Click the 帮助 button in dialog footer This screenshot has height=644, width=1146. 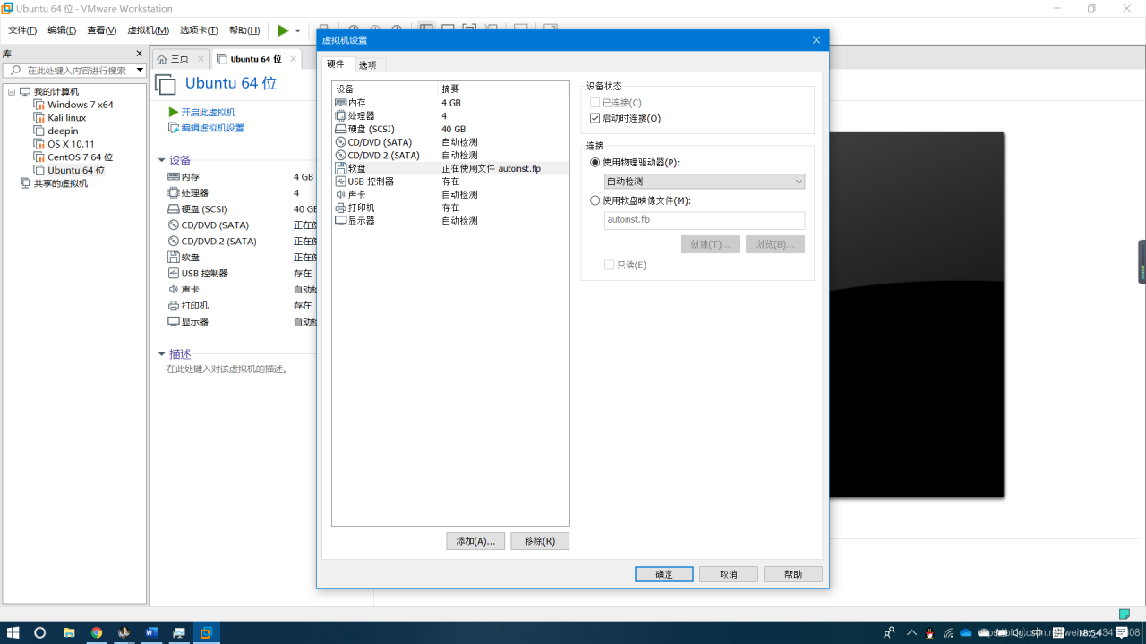tap(793, 574)
